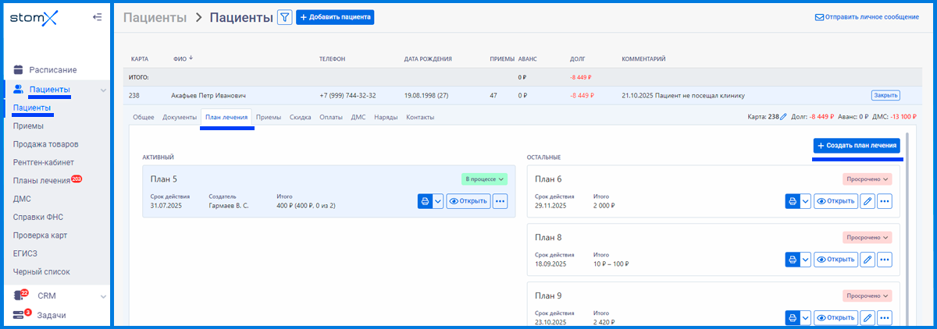Viewport: 937px width, 329px height.
Task: Click the print icon for План 5
Action: pos(425,201)
